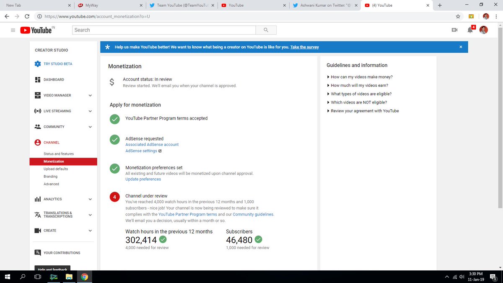Click the Help and feedback button

click(52, 269)
